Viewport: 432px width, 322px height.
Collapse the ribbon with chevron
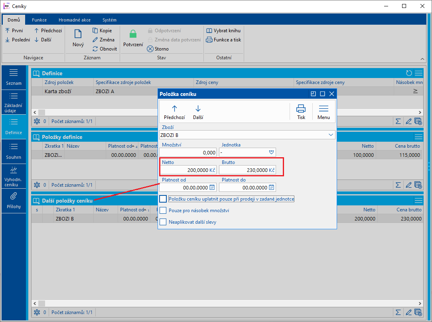pos(422,59)
